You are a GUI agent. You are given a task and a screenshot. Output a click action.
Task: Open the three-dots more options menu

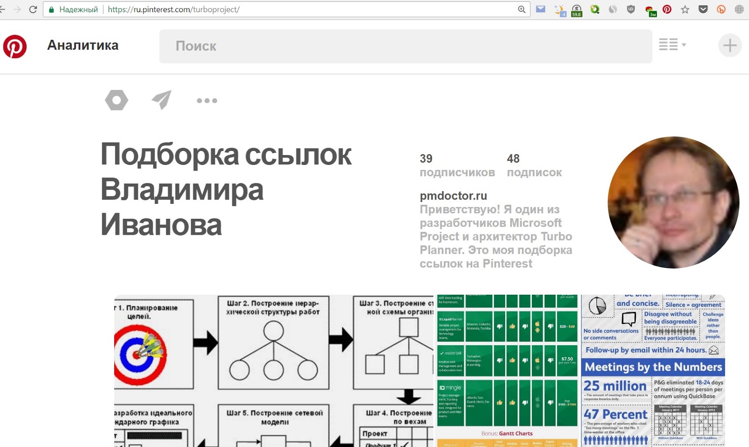click(x=207, y=100)
